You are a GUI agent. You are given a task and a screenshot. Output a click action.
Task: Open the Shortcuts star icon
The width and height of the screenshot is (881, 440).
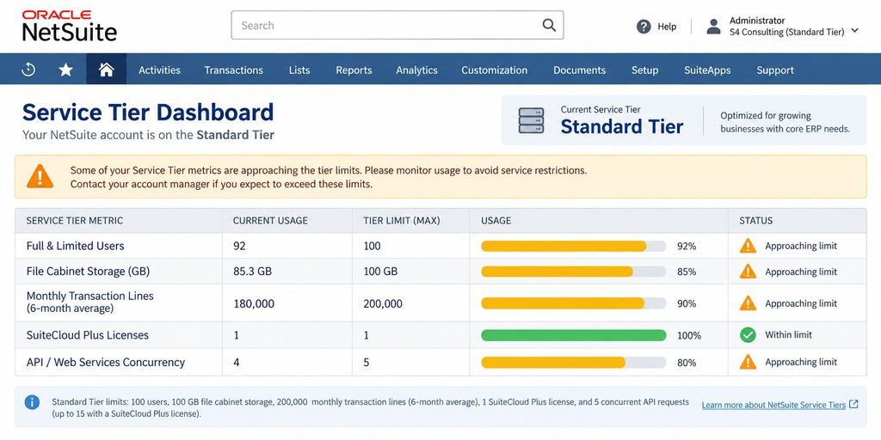(65, 70)
